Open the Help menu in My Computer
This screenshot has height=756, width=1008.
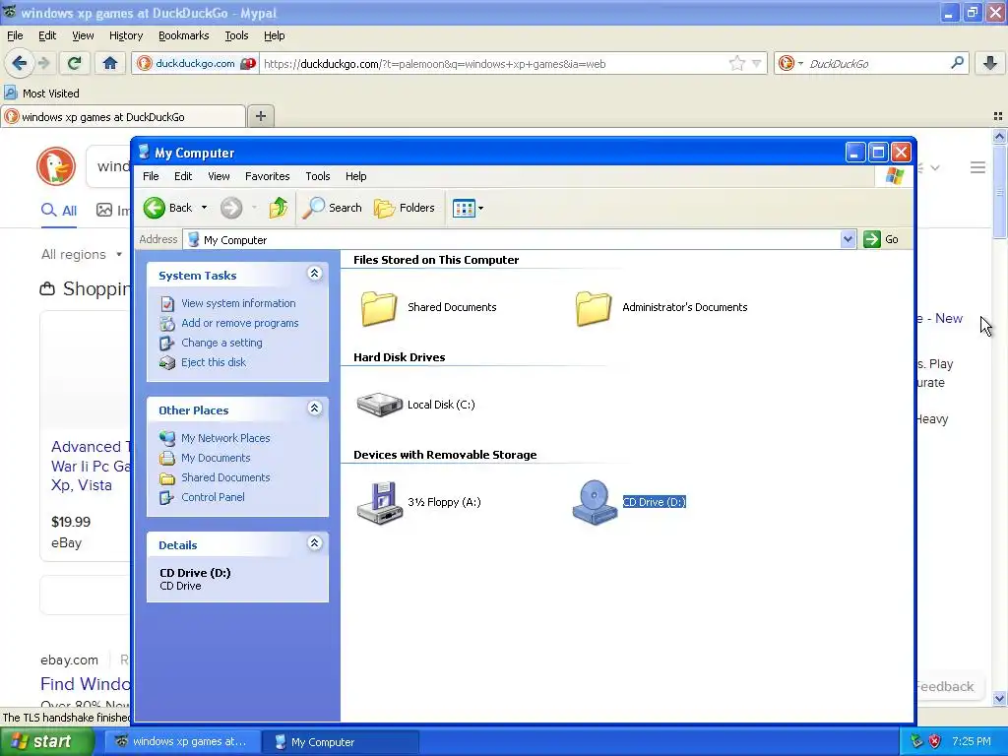point(355,176)
